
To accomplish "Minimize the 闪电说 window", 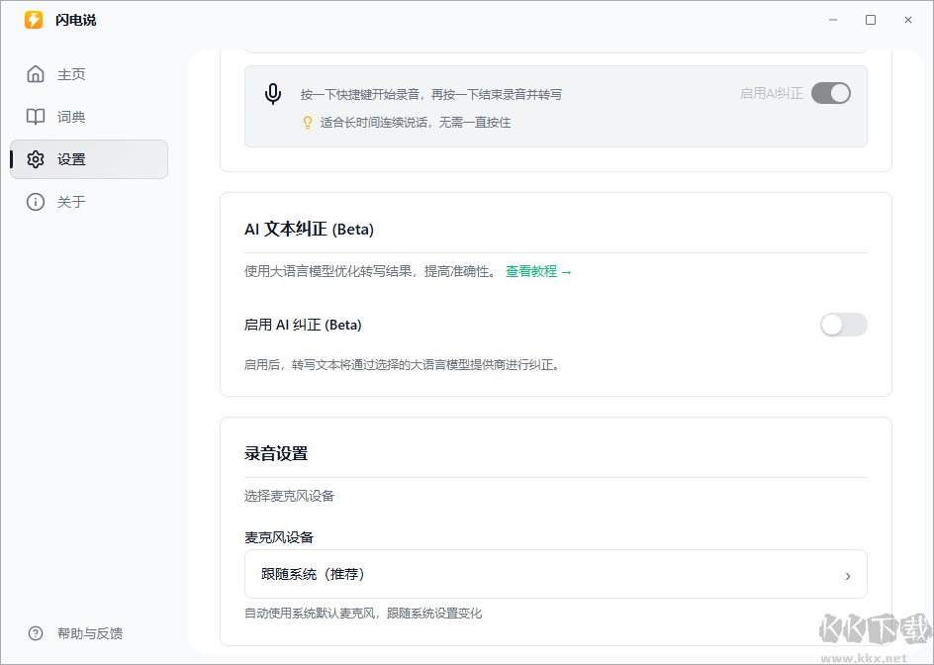I will [832, 19].
